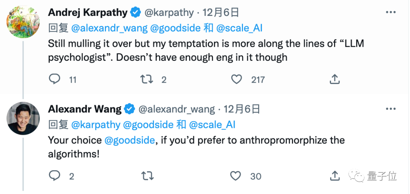410x194 pixels.
Task: Retweet Karpathy's LLM psychologist tweet
Action: coord(147,79)
